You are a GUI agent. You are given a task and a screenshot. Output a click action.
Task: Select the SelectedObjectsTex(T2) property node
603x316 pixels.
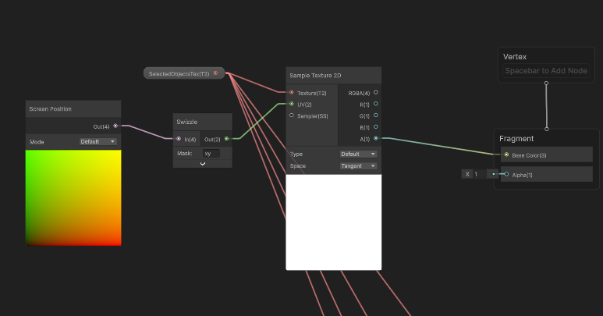coord(179,73)
